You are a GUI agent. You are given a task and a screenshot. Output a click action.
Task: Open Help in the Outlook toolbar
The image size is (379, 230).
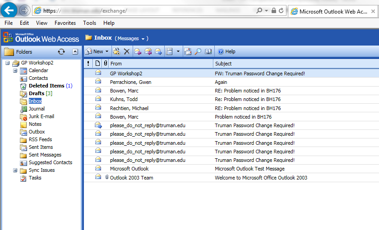coord(226,51)
